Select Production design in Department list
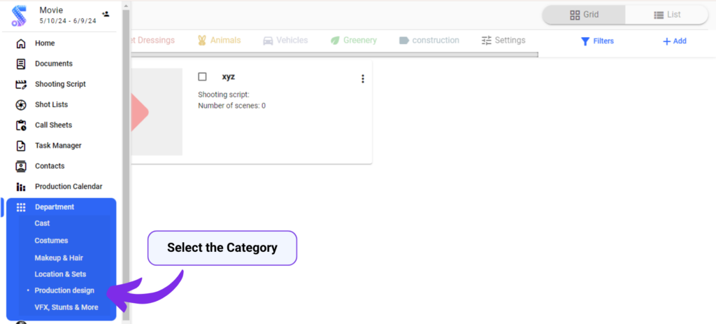This screenshot has width=716, height=324. point(64,290)
